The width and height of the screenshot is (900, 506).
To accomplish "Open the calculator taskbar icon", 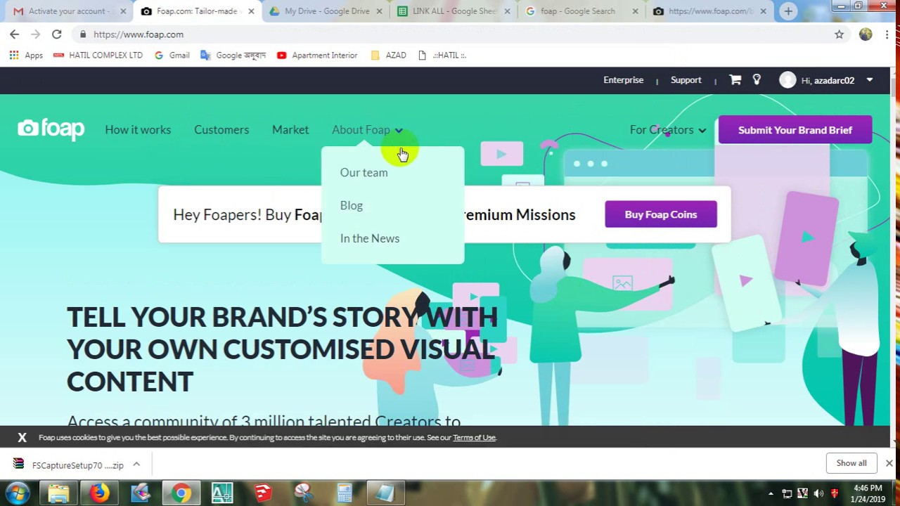I will 344,493.
